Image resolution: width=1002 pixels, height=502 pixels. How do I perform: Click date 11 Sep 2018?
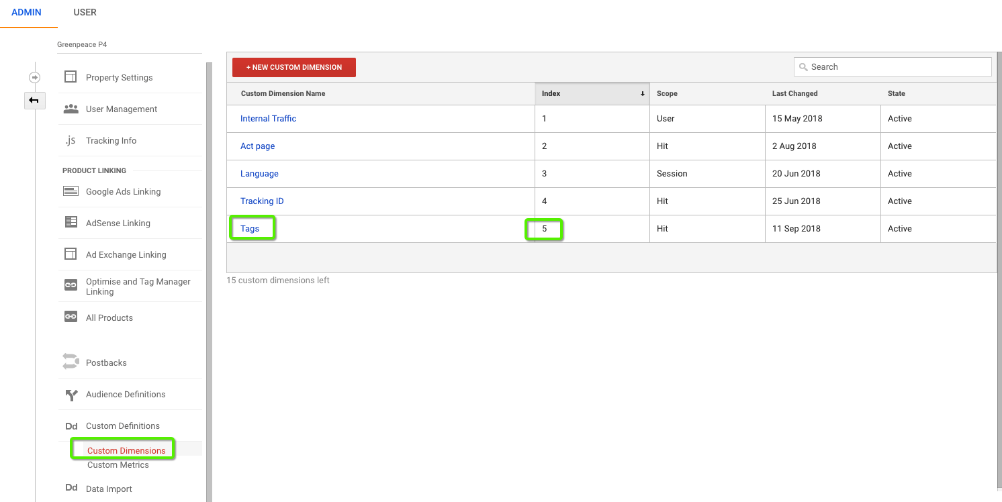pos(796,228)
